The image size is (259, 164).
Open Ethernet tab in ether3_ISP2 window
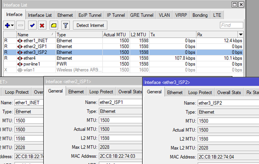(x=175, y=93)
